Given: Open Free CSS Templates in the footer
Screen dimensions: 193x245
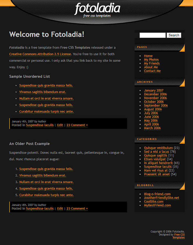Looking at the screenshot, I should tap(179, 235).
